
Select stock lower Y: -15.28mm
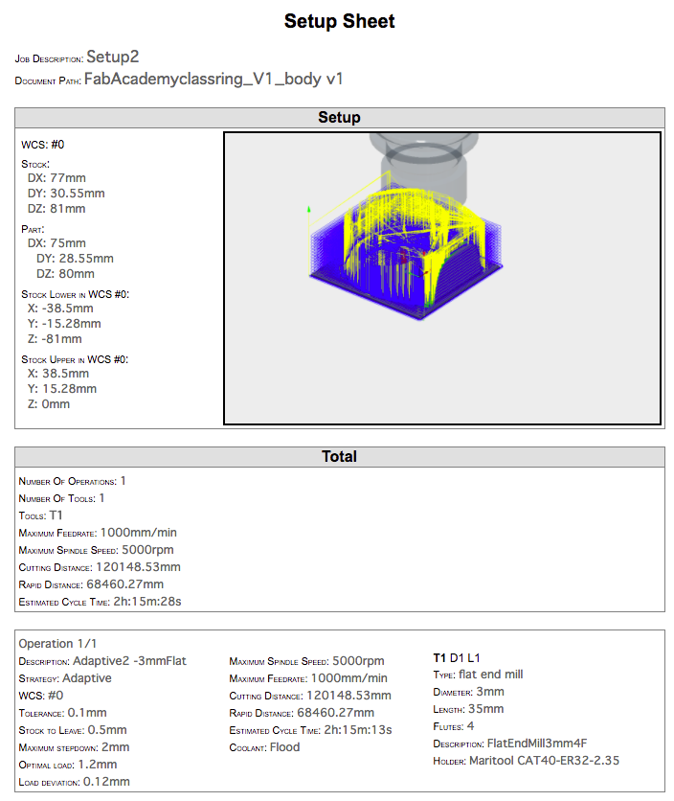point(64,323)
